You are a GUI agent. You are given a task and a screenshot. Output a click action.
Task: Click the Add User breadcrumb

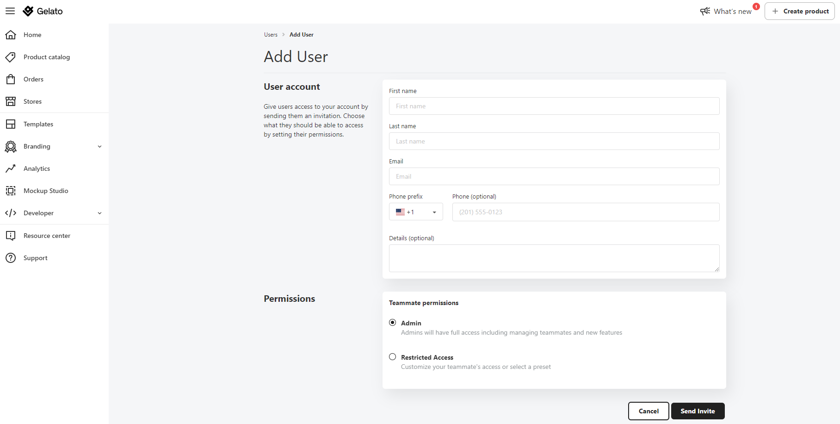coord(302,35)
